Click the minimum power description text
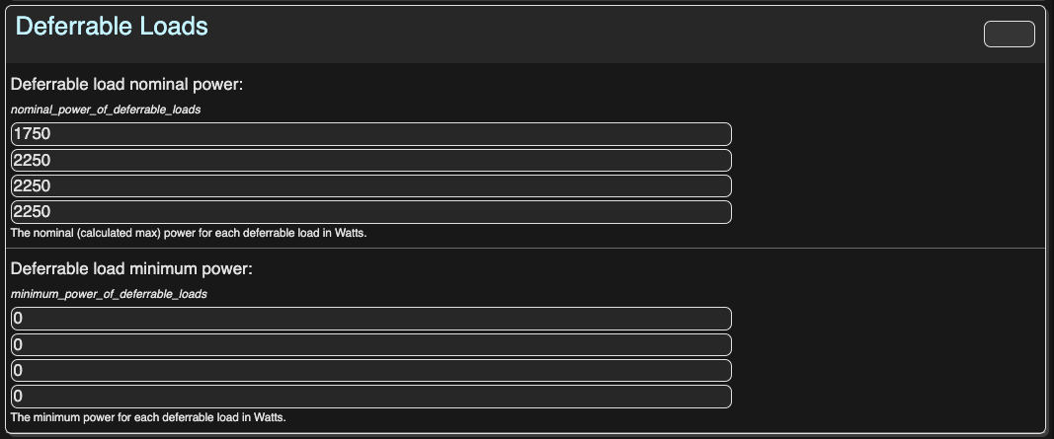The height and width of the screenshot is (439, 1054). click(x=148, y=417)
